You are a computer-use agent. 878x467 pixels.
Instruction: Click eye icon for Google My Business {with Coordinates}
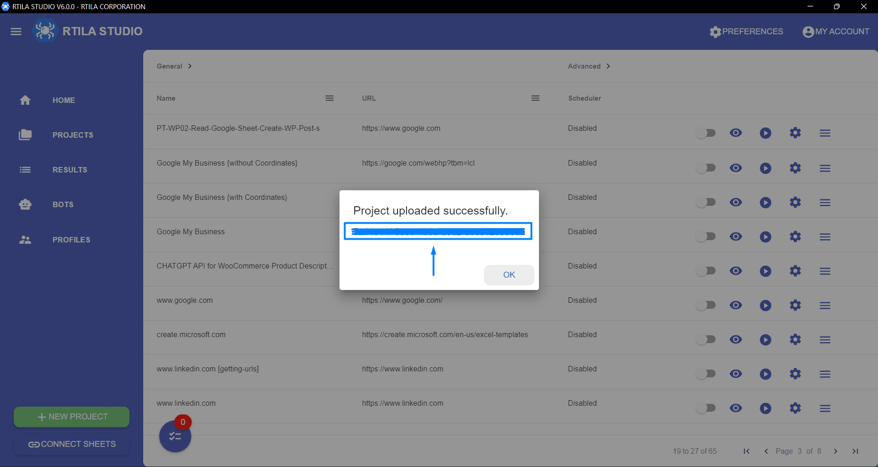click(x=736, y=202)
